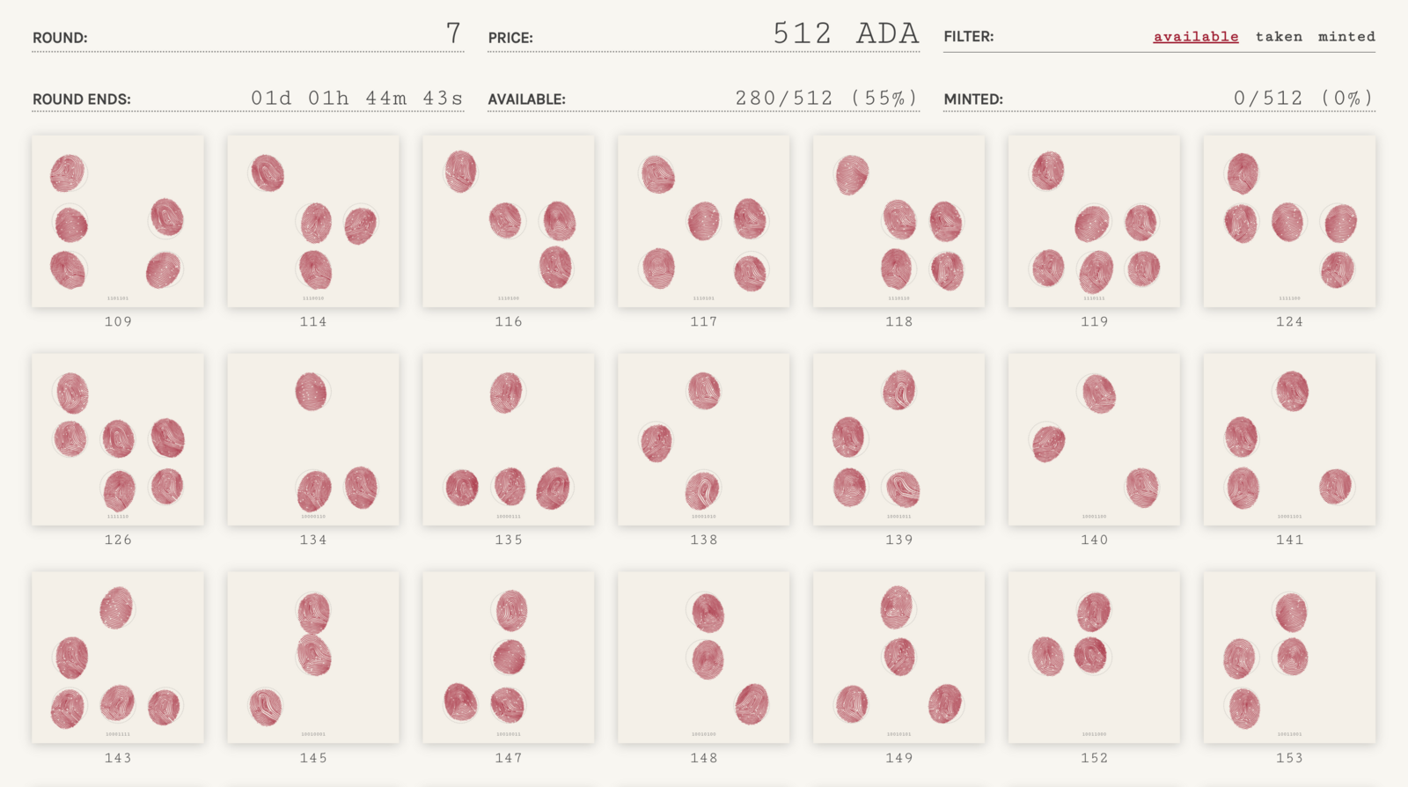Open fingerprint artwork 152
Image resolution: width=1408 pixels, height=787 pixels.
pyautogui.click(x=1094, y=657)
